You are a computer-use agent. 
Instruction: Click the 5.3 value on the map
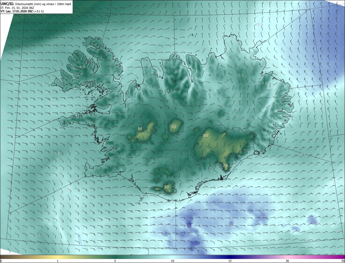pyautogui.click(x=264, y=83)
